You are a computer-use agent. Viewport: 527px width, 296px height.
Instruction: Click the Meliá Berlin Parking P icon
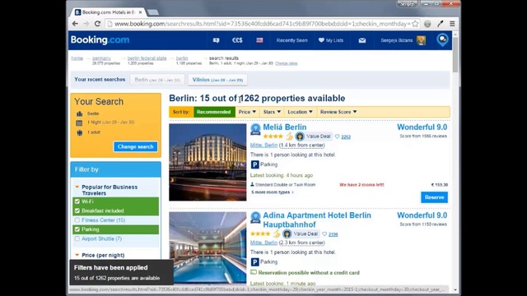254,164
